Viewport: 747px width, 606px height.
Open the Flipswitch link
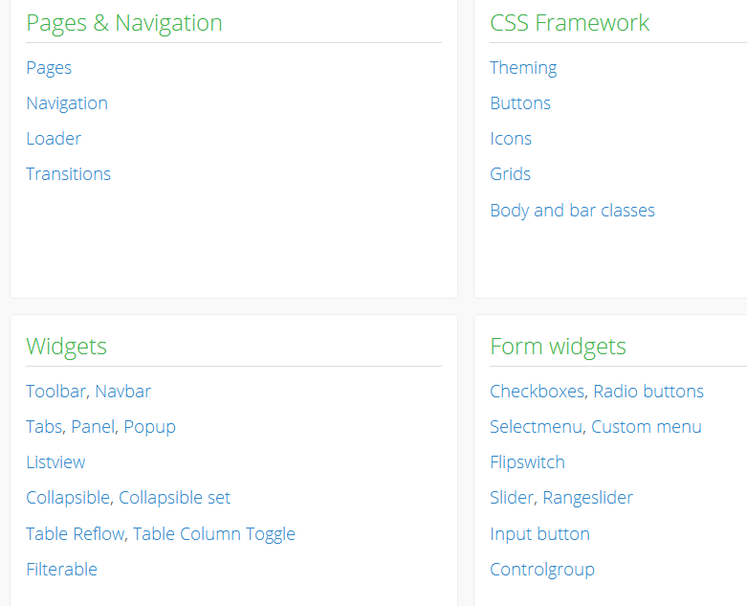(x=527, y=462)
